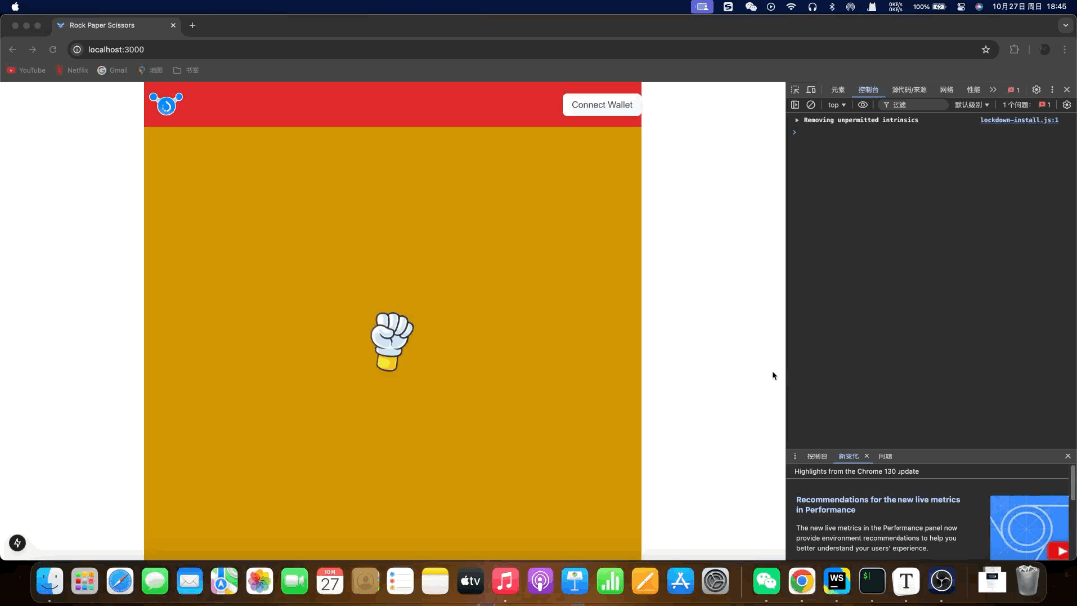The height and width of the screenshot is (606, 1077).
Task: Click the blue logo in the red header
Action: point(166,104)
